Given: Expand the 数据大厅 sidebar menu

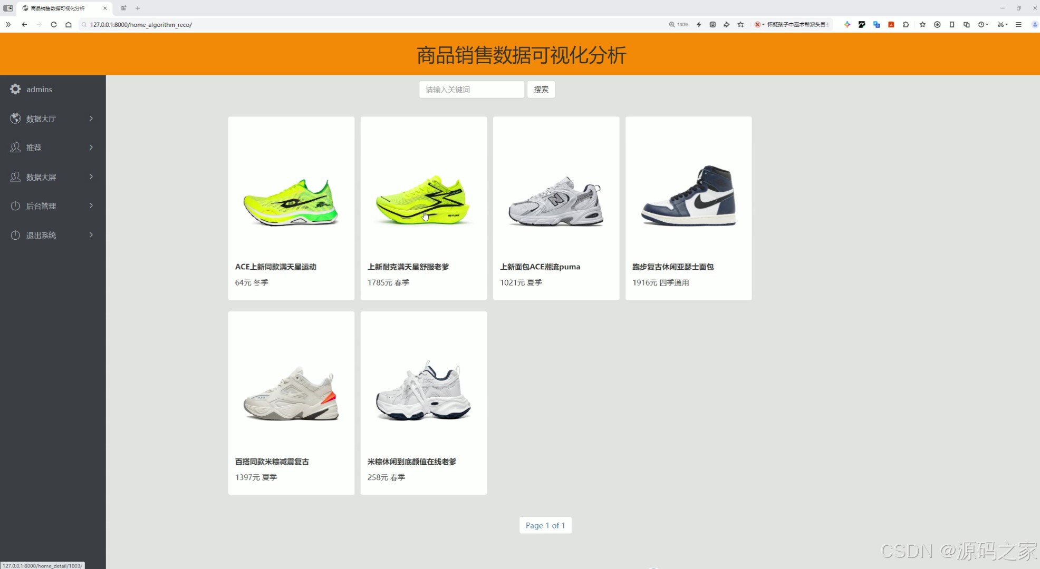Looking at the screenshot, I should (x=91, y=118).
